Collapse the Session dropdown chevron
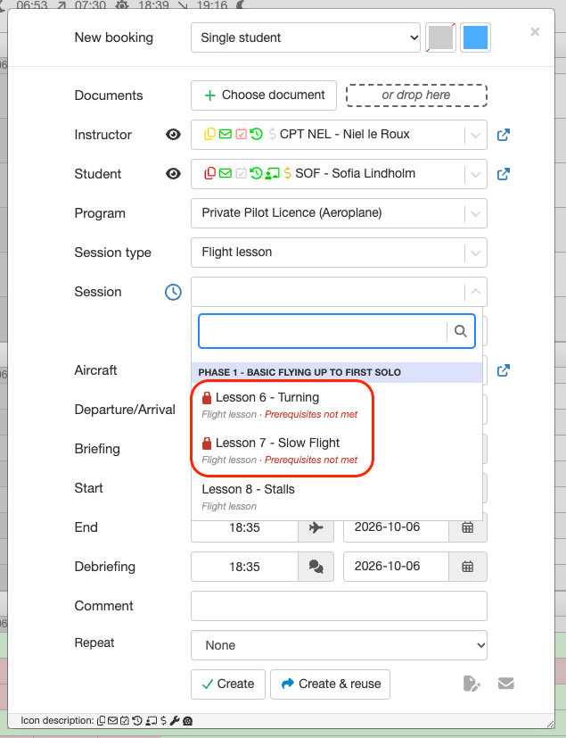This screenshot has width=566, height=738. pyautogui.click(x=475, y=292)
